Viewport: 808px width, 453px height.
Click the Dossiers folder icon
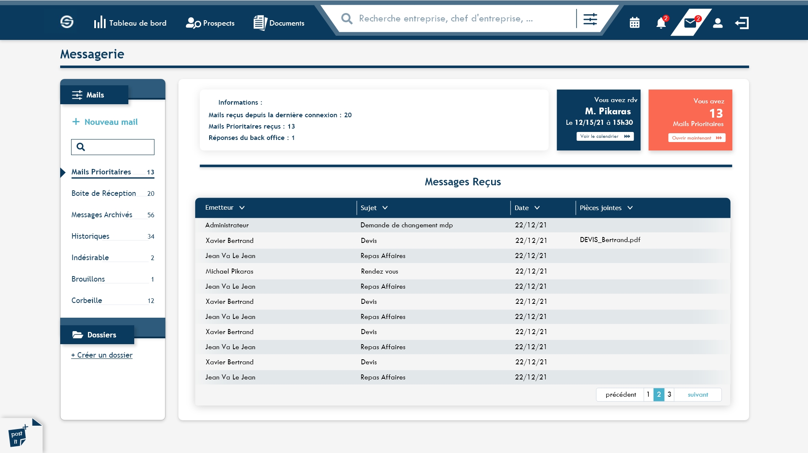tap(78, 335)
